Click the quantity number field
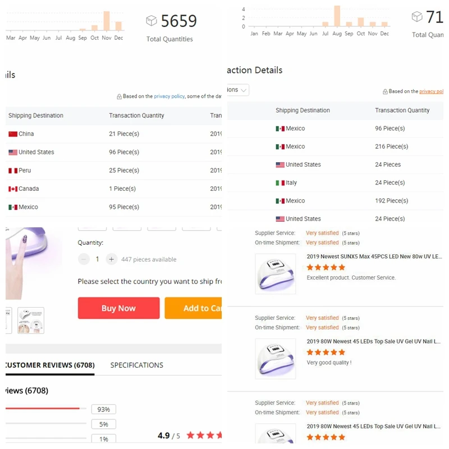Screen dimensions: 449x449 tap(97, 259)
